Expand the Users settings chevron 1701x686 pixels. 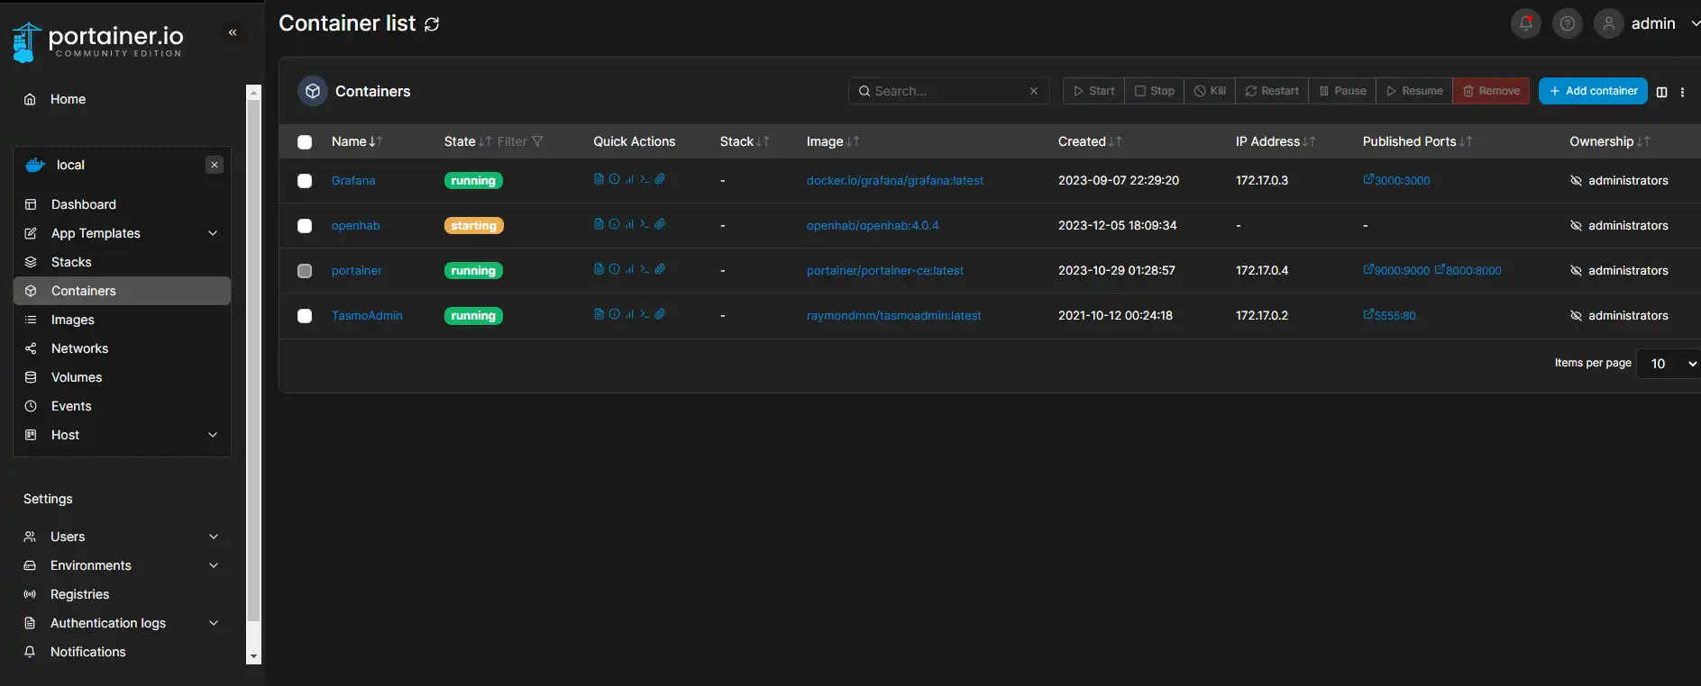point(214,537)
